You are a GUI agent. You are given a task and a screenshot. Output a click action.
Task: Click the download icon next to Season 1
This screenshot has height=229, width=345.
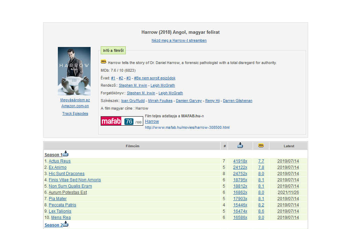pos(66,153)
